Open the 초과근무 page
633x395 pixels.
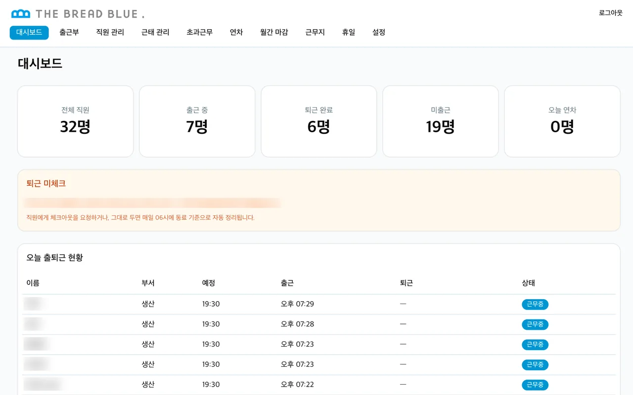199,33
